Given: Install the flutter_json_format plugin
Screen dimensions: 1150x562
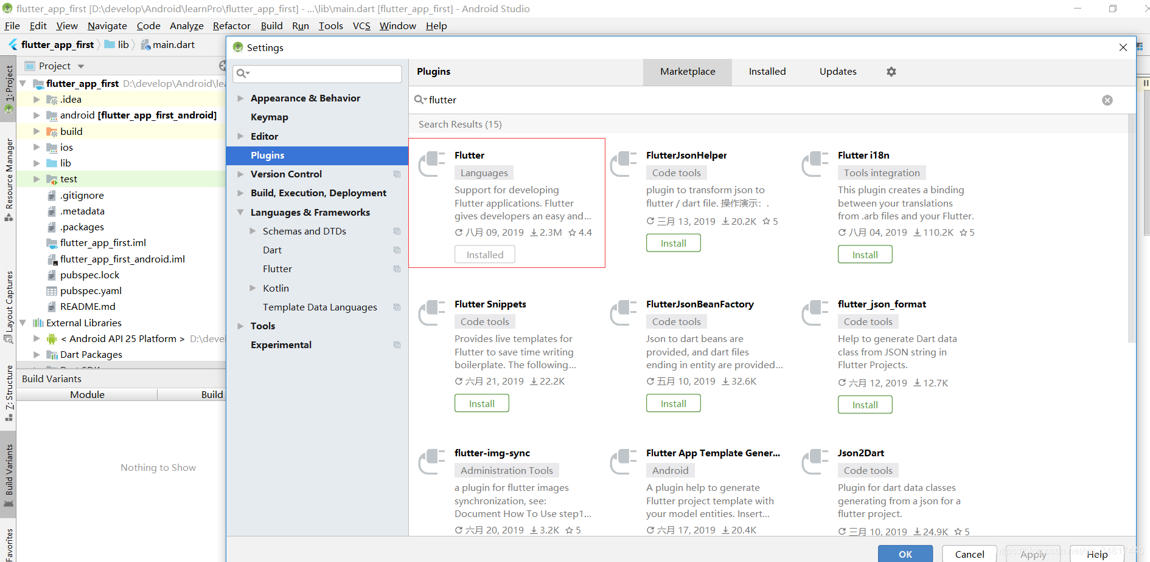Looking at the screenshot, I should coord(865,405).
